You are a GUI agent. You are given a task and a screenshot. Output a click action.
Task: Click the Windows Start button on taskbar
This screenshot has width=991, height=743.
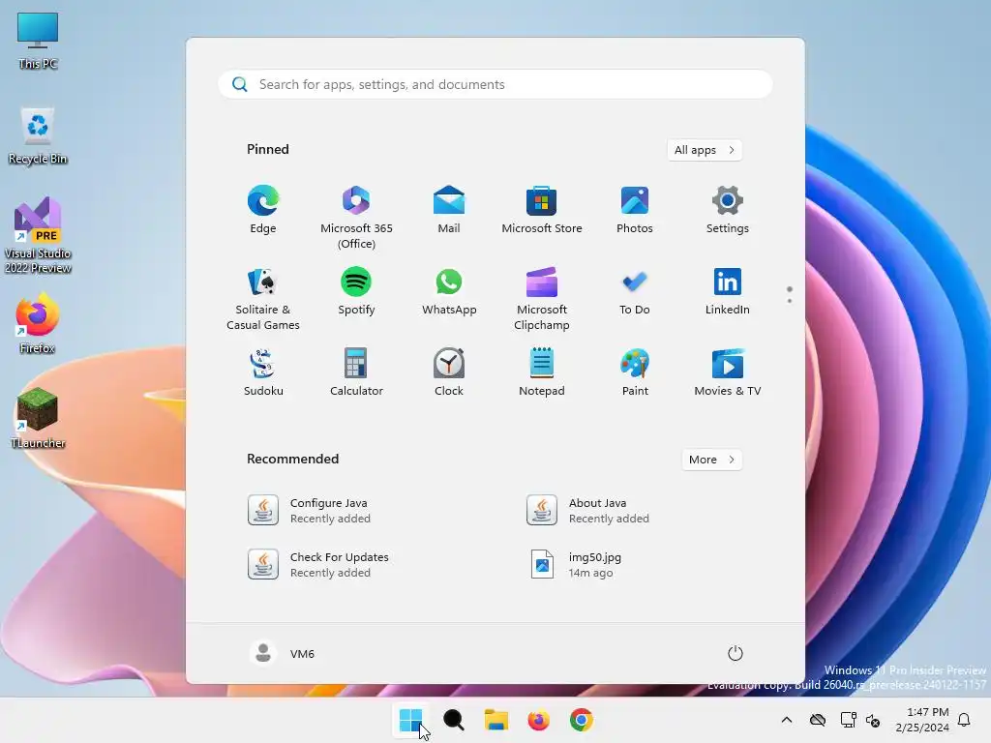click(410, 720)
